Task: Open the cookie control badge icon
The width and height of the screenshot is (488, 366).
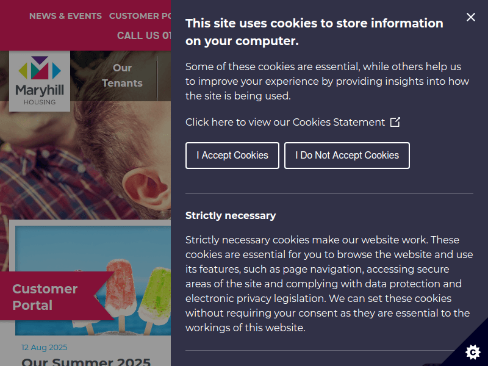Action: point(472,352)
